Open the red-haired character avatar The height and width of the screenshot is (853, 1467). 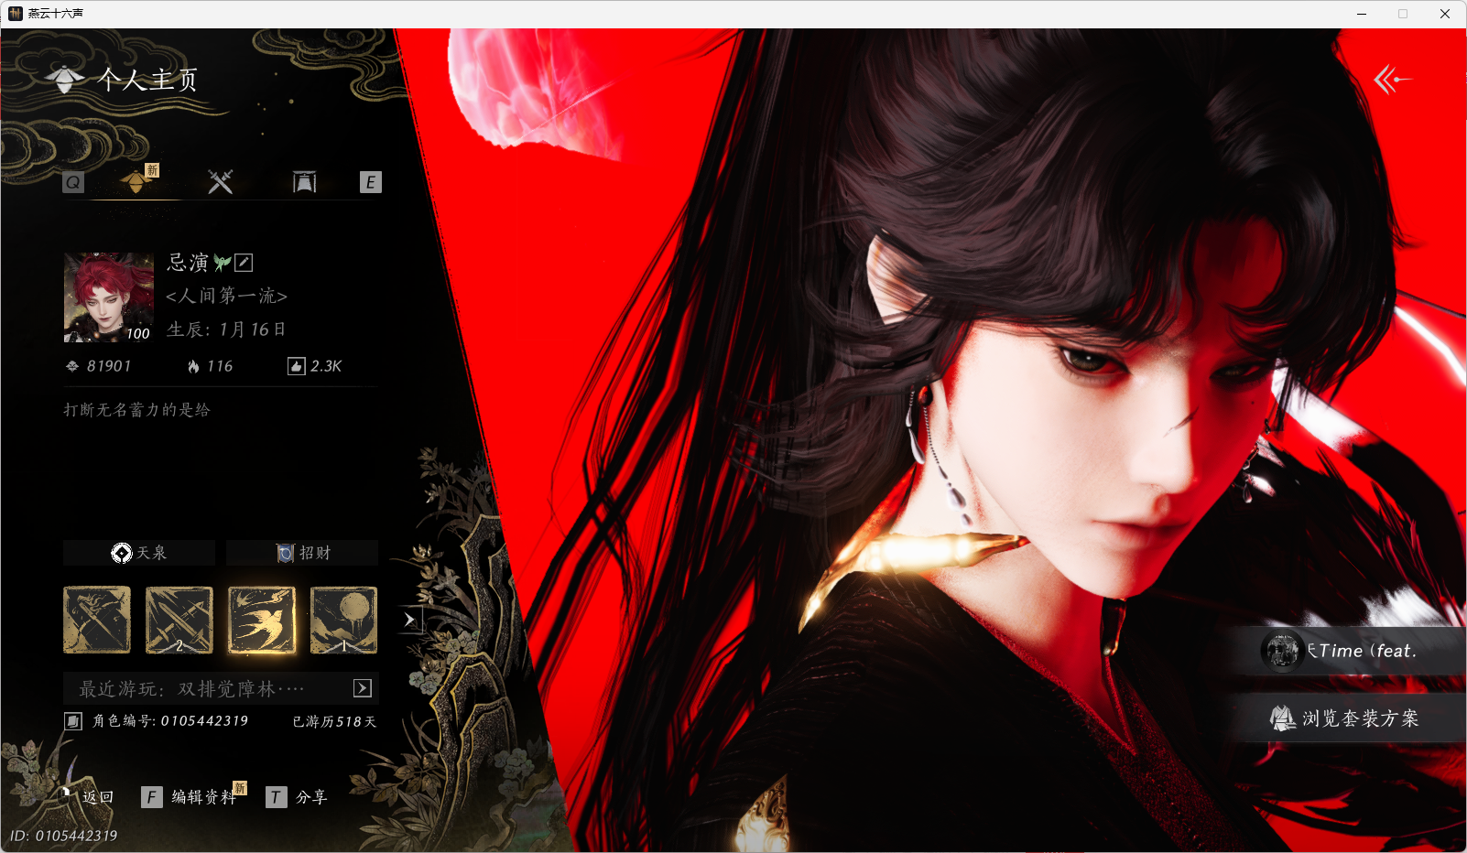point(109,297)
